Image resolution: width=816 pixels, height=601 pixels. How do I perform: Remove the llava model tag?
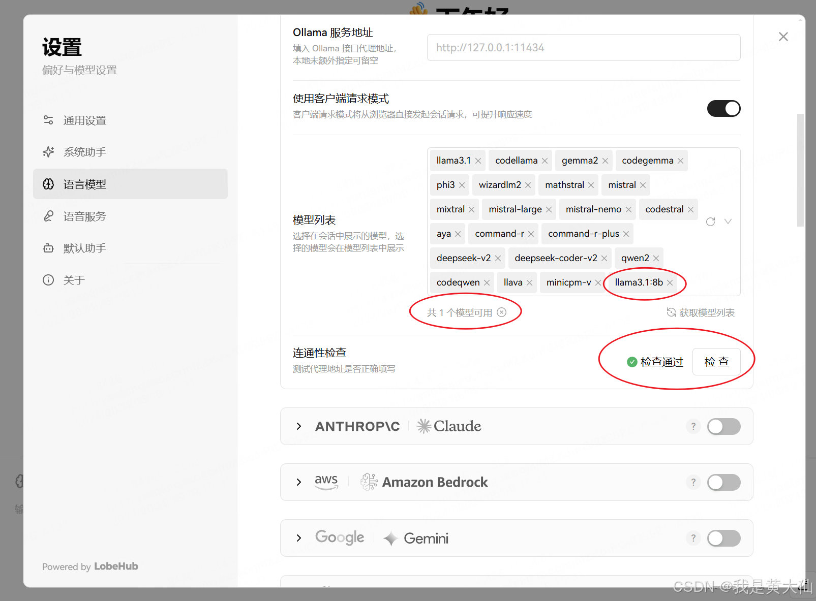529,282
